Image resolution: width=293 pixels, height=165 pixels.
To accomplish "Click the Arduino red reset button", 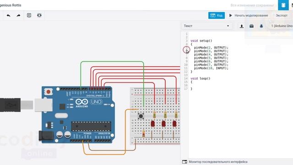I will pos(49,92).
